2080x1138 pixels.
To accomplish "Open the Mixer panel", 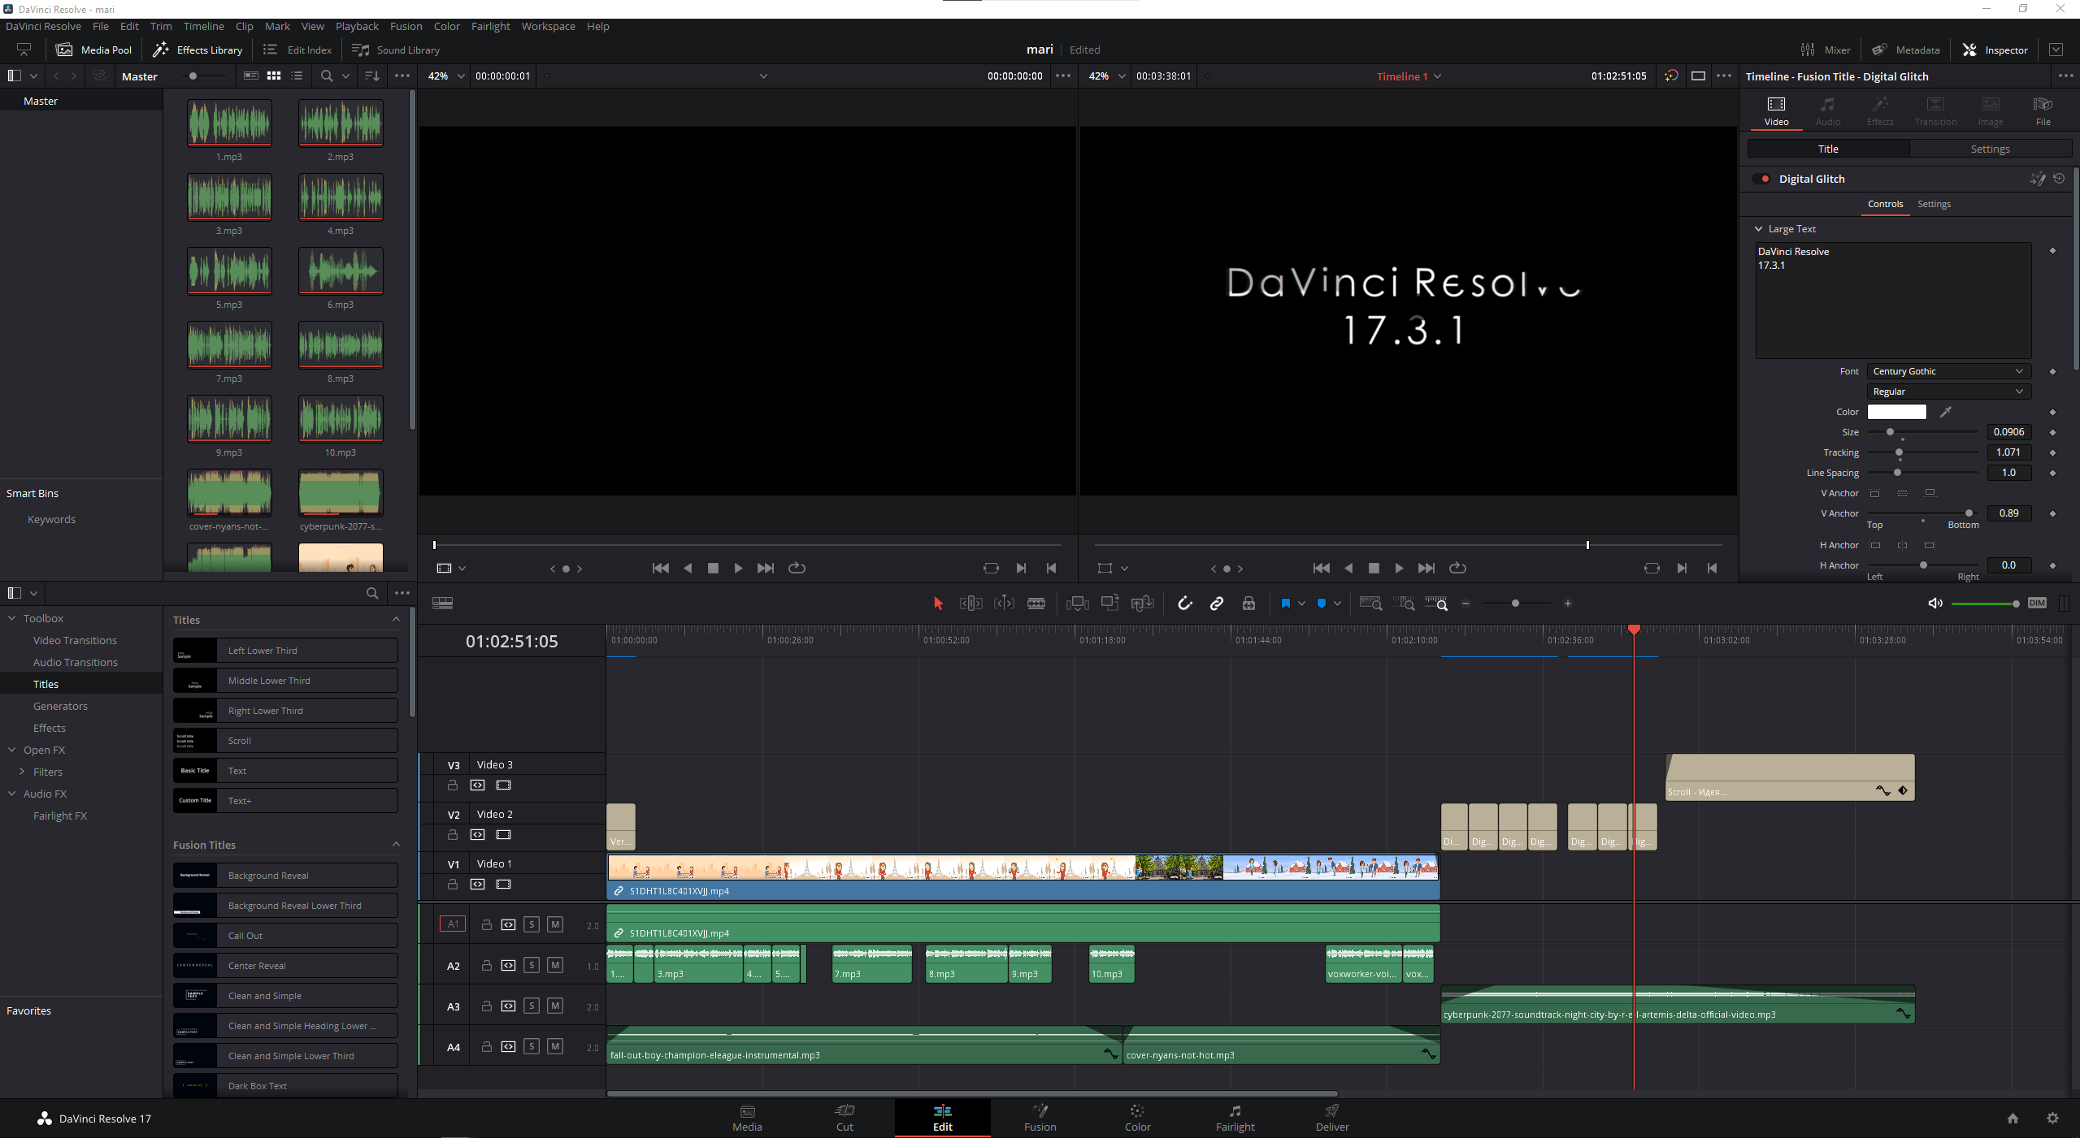I will [x=1826, y=50].
